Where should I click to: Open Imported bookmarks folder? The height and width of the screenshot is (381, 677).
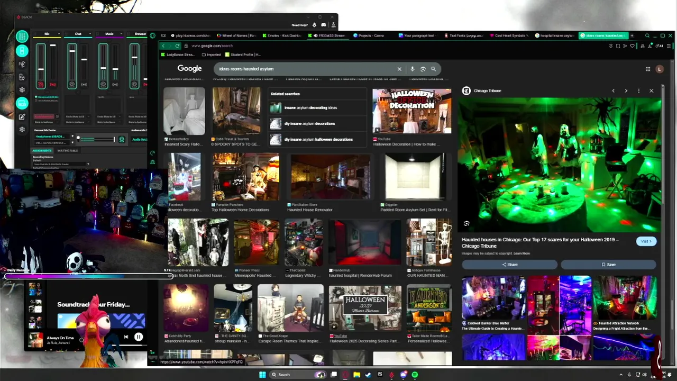pyautogui.click(x=211, y=55)
